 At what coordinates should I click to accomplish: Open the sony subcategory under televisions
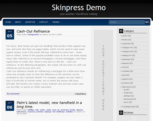coord(126,102)
